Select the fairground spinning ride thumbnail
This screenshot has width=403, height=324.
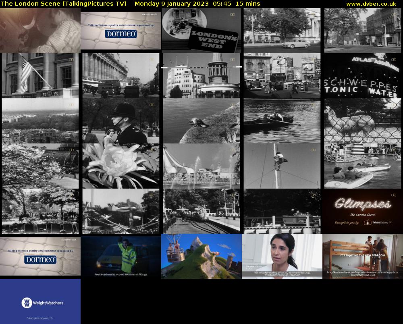point(121,211)
